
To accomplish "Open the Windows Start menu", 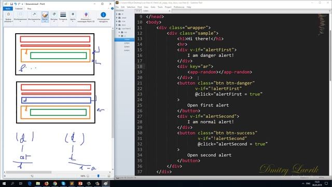I will 4,183.
